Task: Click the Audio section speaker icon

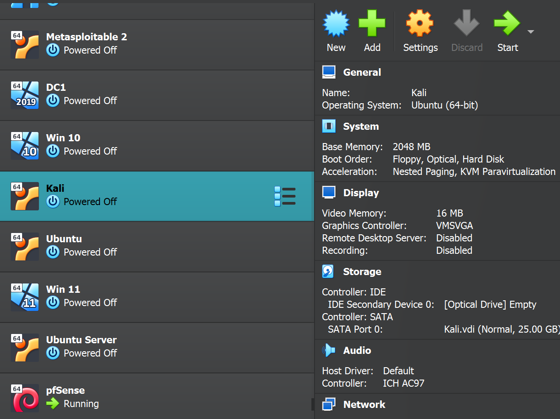Action: click(329, 350)
